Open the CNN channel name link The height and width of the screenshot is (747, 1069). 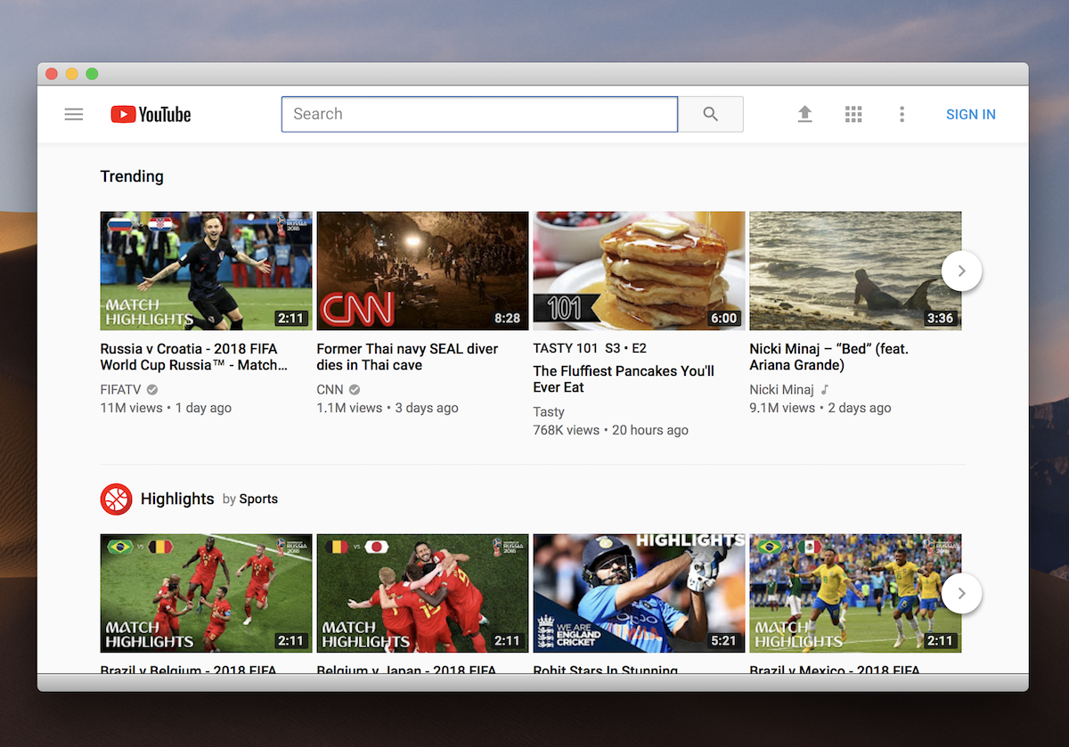point(330,390)
